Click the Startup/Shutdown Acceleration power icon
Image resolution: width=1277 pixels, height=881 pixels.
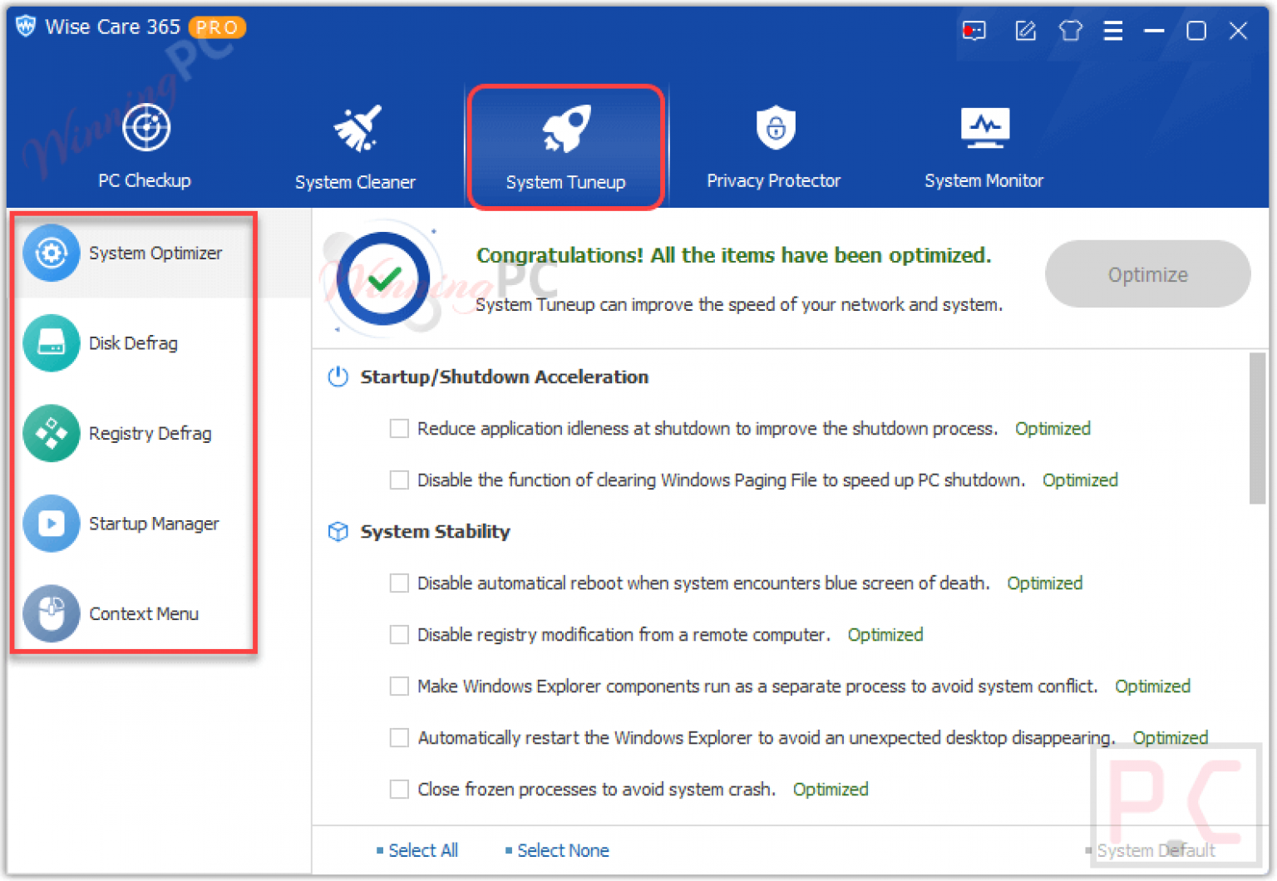coord(338,377)
